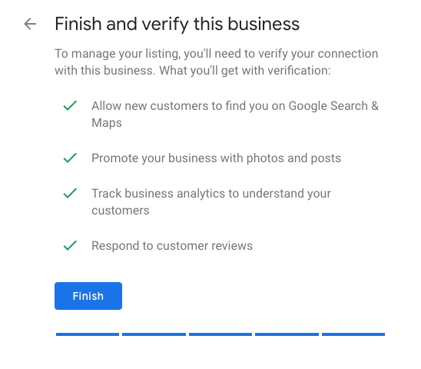
Task: Click the Finish and verify this business heading
Action: tap(177, 24)
